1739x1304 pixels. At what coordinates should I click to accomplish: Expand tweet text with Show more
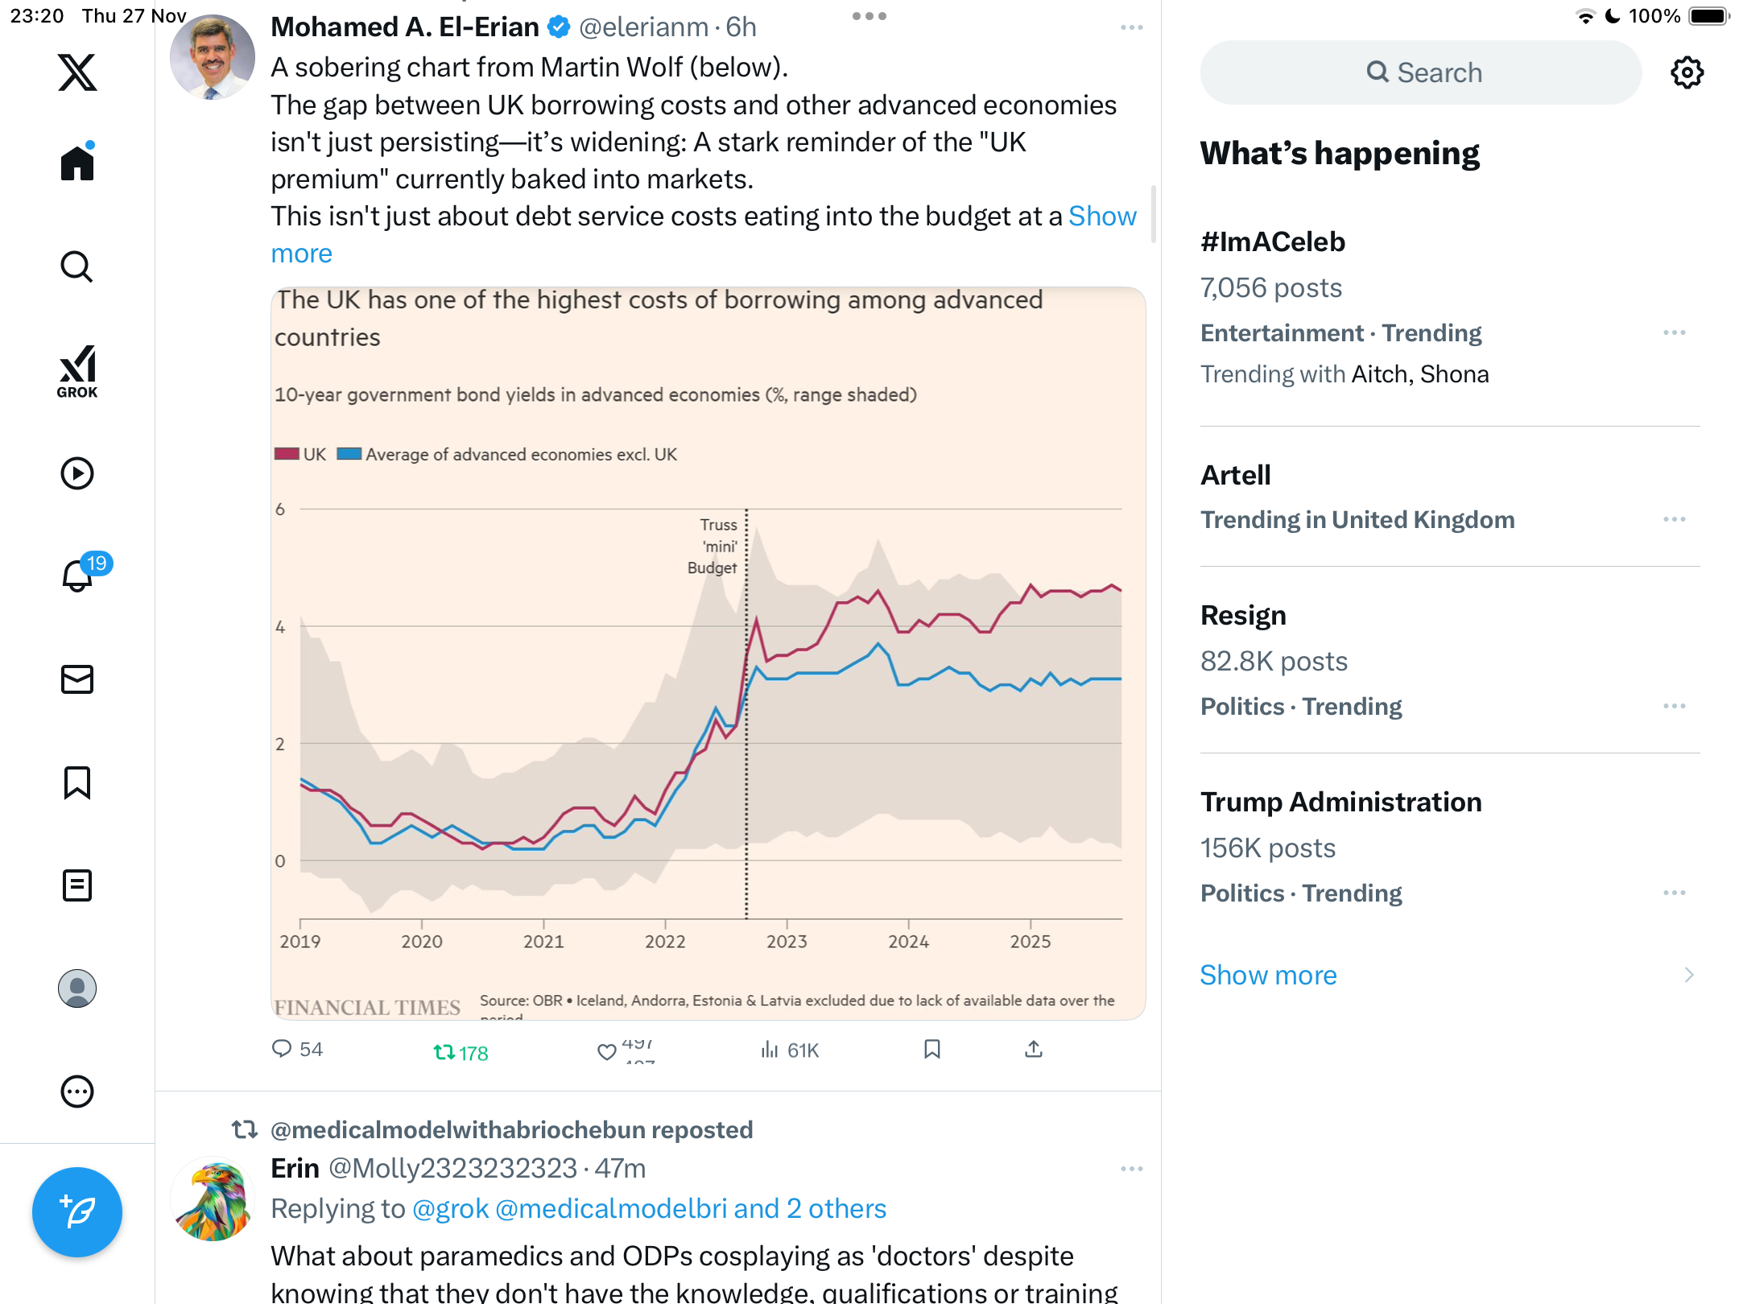point(1102,217)
